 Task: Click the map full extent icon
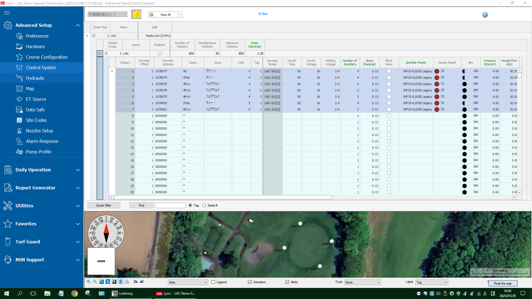tap(101, 282)
